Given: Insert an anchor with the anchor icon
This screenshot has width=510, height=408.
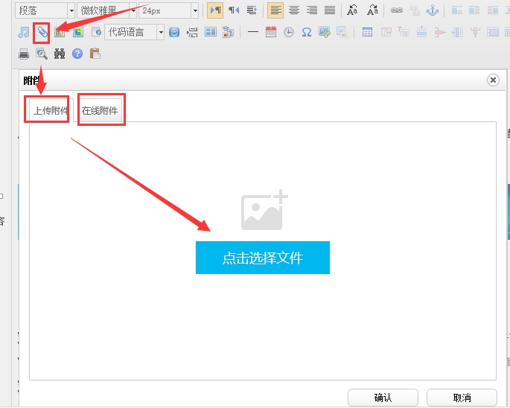Looking at the screenshot, I should [x=430, y=10].
